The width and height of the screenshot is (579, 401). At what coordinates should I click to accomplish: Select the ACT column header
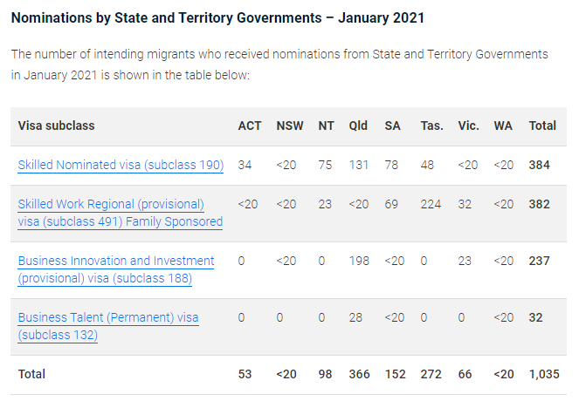pos(249,126)
